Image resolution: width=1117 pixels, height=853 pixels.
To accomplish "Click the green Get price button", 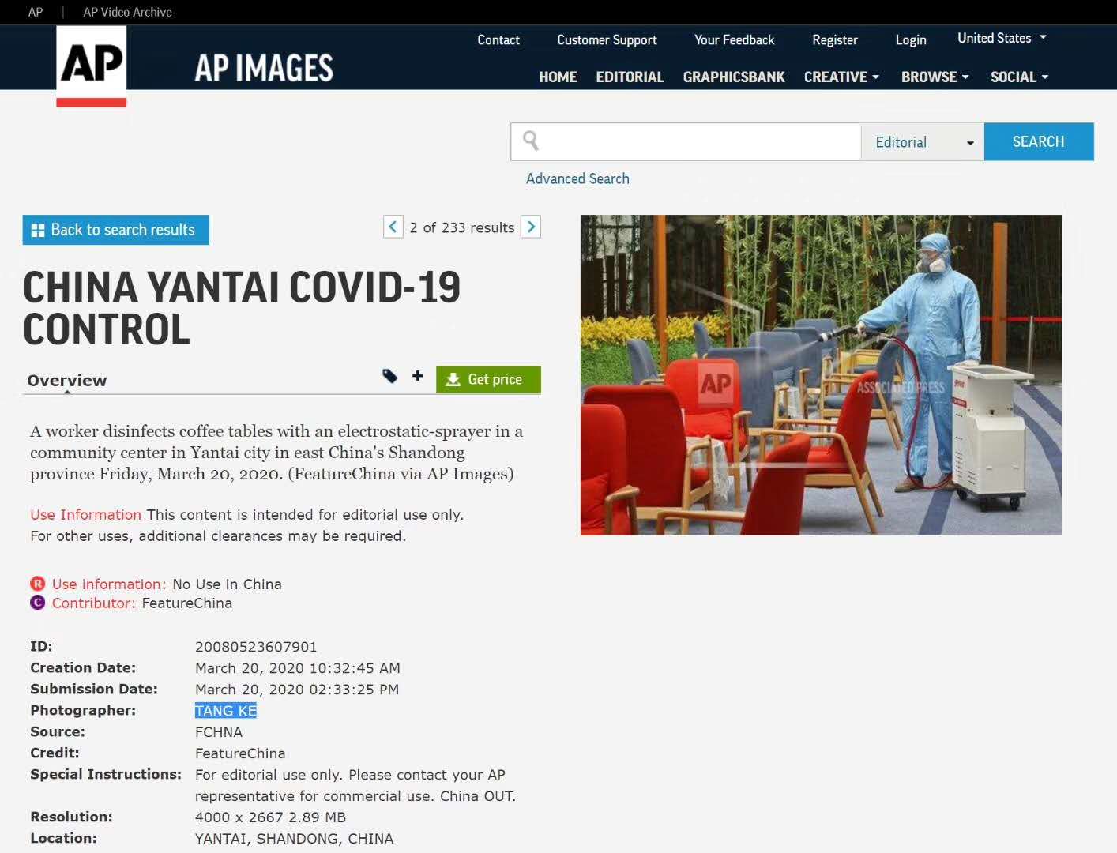I will coord(488,379).
